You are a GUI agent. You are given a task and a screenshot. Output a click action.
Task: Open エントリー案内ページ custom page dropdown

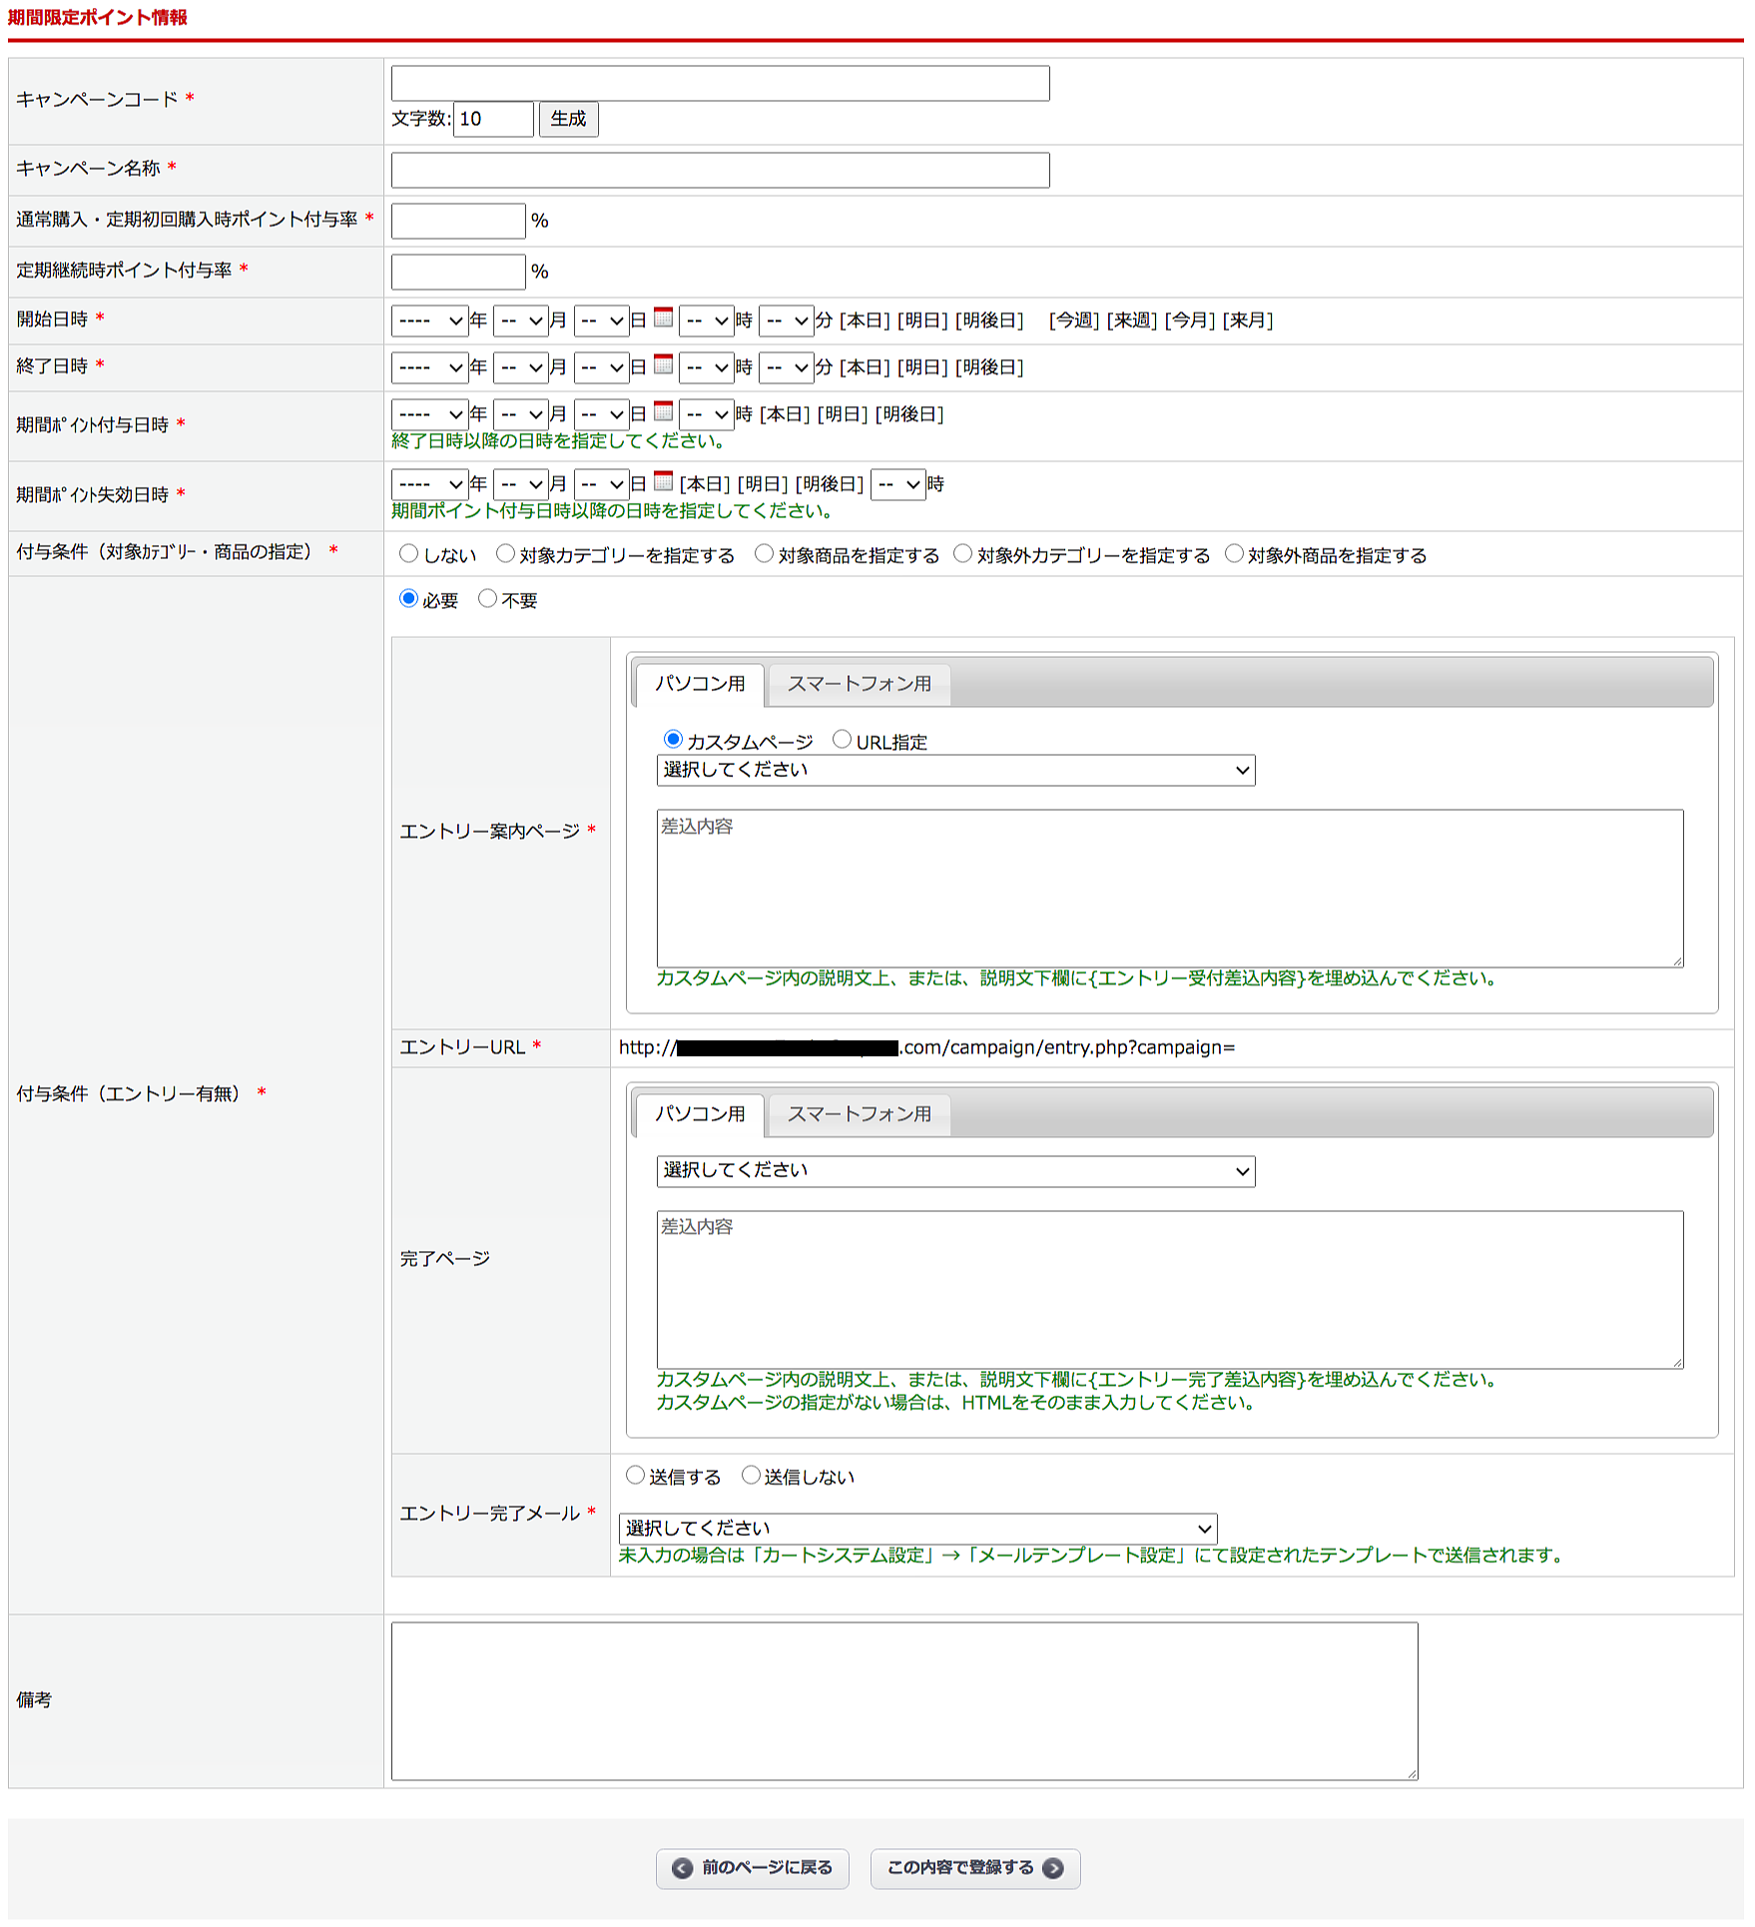[x=955, y=770]
